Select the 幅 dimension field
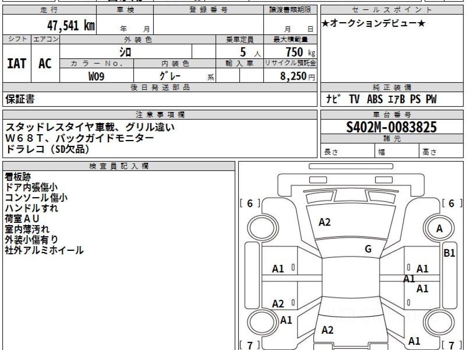This screenshot has height=350, width=466. coord(397,151)
